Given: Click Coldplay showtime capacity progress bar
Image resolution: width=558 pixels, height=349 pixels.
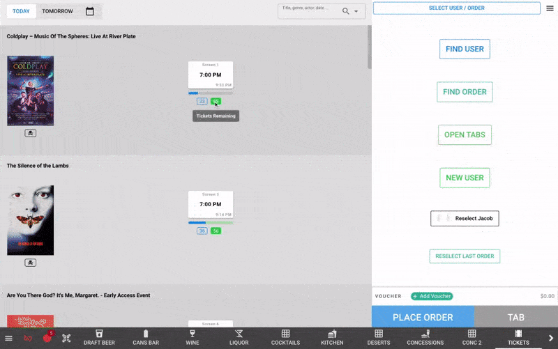Looking at the screenshot, I should pos(211,93).
